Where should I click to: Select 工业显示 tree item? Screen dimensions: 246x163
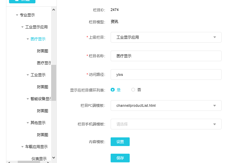coord(38,75)
